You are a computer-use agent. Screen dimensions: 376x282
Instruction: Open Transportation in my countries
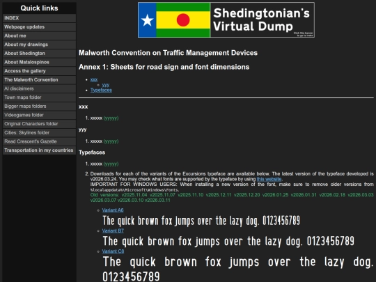point(39,150)
